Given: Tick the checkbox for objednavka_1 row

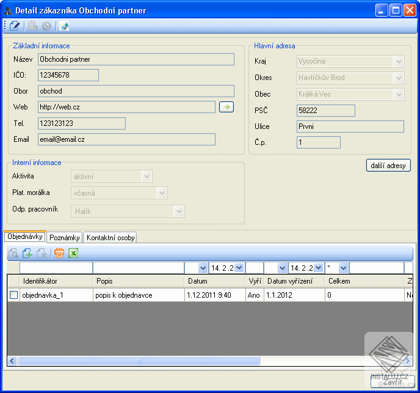Looking at the screenshot, I should click(x=13, y=295).
